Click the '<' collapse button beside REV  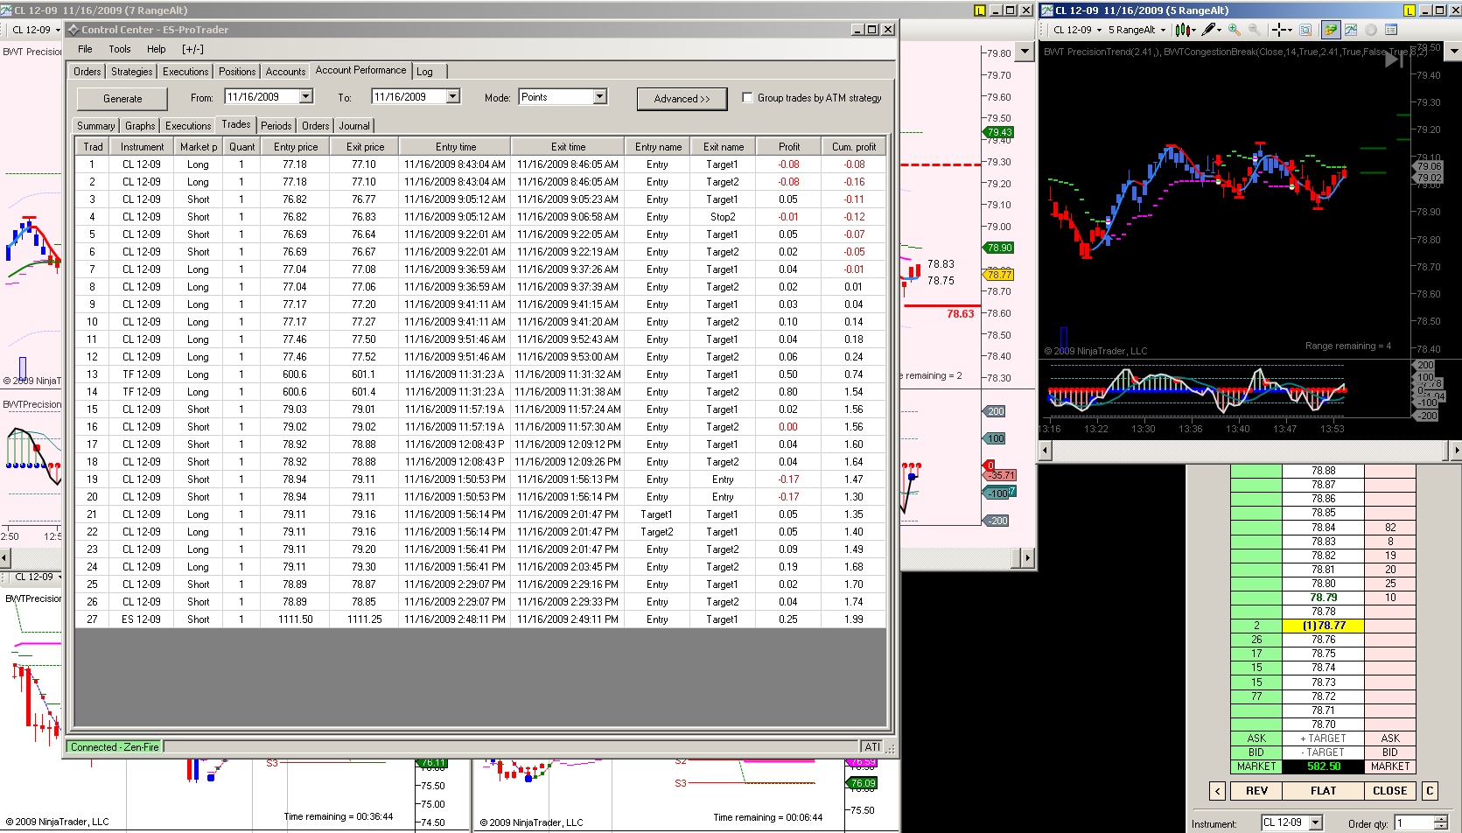pos(1217,791)
